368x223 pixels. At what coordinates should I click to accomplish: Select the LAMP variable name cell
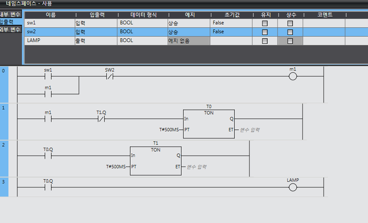point(50,41)
